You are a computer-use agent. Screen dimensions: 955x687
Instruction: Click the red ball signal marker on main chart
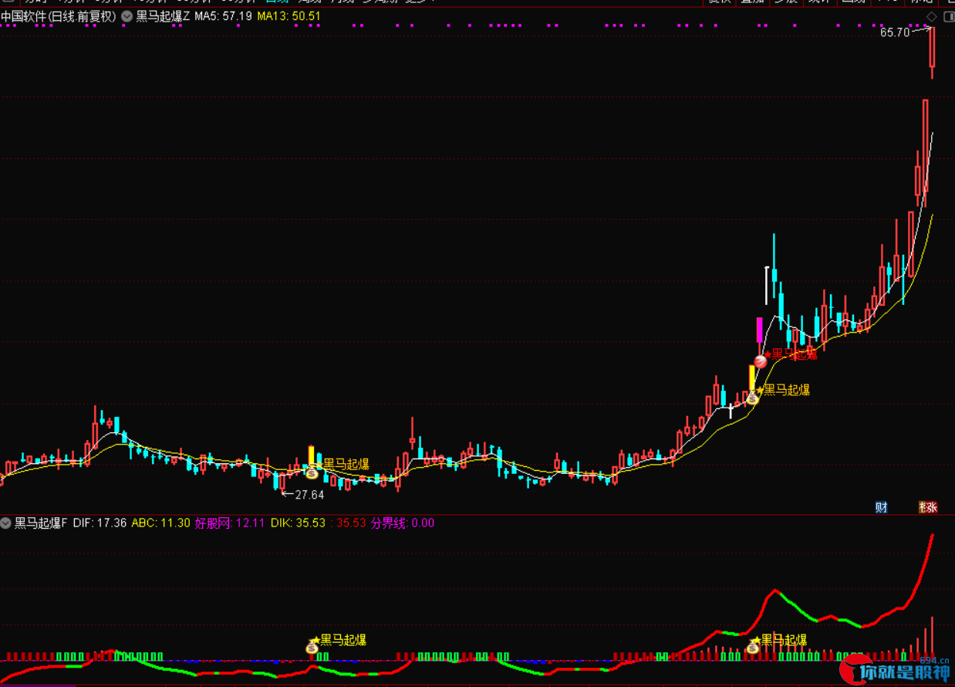[x=761, y=360]
